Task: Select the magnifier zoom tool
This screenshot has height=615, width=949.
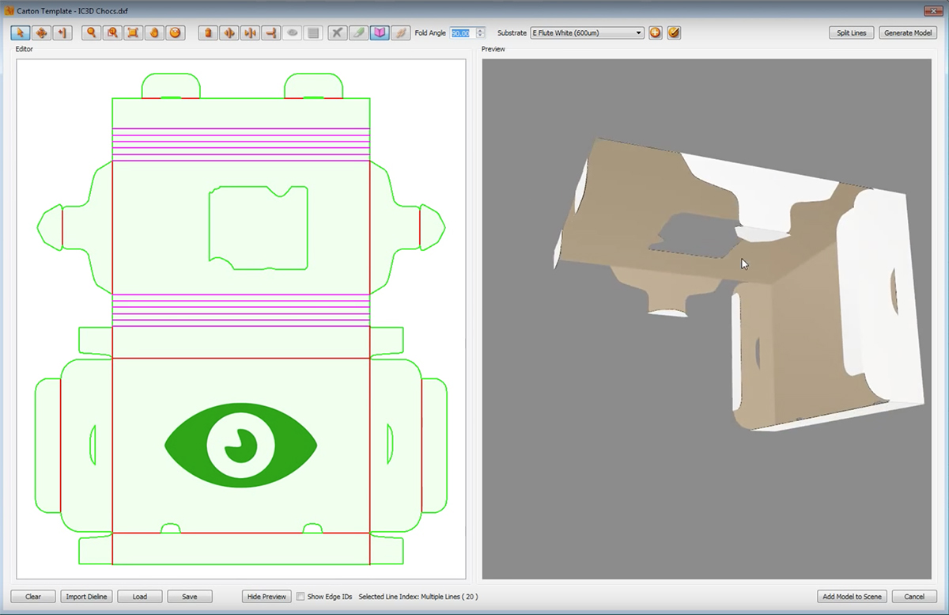Action: (92, 33)
